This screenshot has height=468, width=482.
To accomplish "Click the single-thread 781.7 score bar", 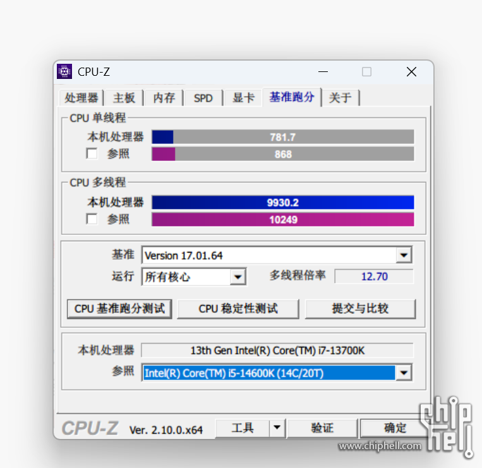I will [x=283, y=137].
